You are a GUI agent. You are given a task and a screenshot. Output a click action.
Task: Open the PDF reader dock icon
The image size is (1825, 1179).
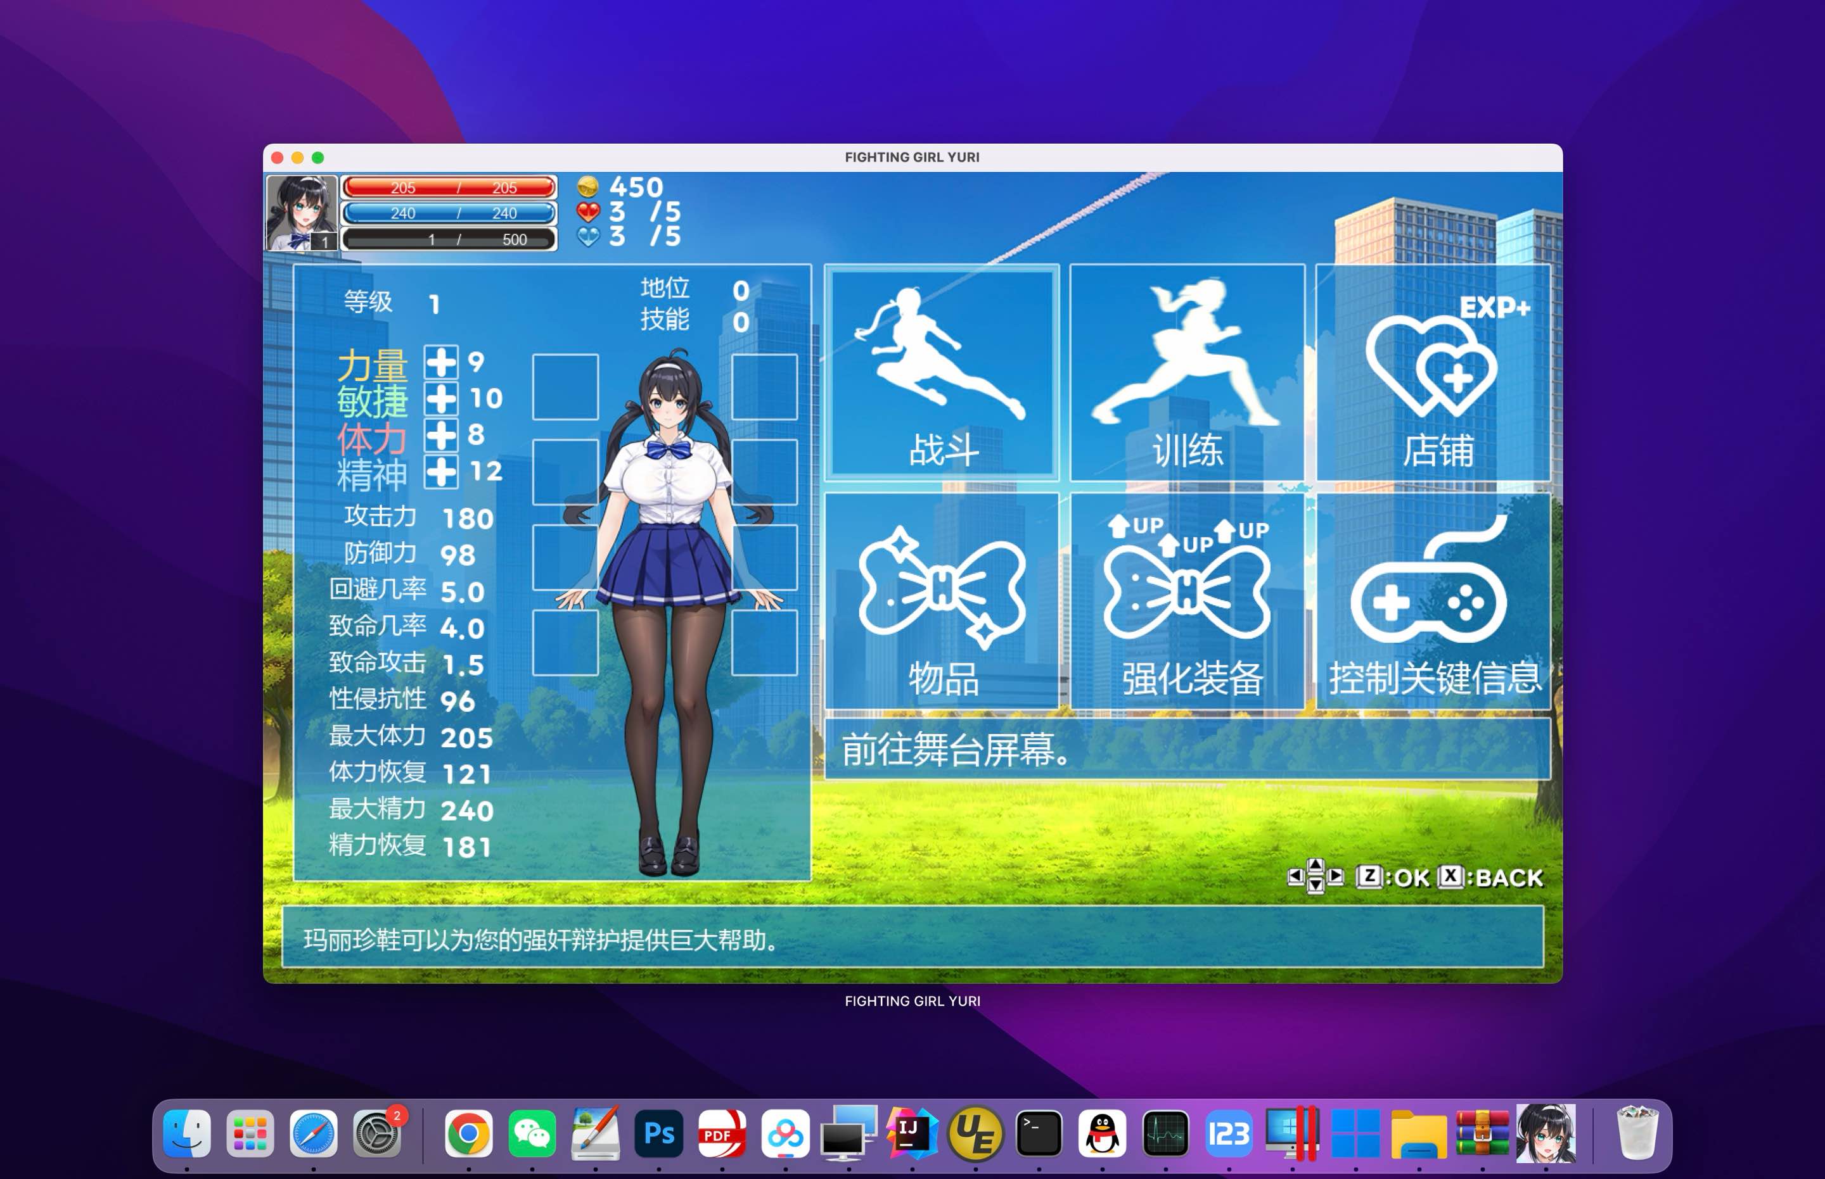(x=722, y=1134)
